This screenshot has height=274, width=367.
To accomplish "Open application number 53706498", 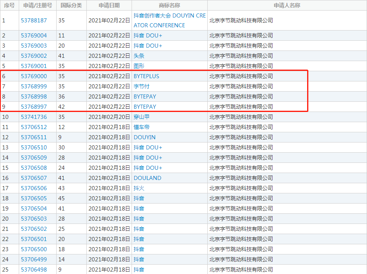I will 34,270.
